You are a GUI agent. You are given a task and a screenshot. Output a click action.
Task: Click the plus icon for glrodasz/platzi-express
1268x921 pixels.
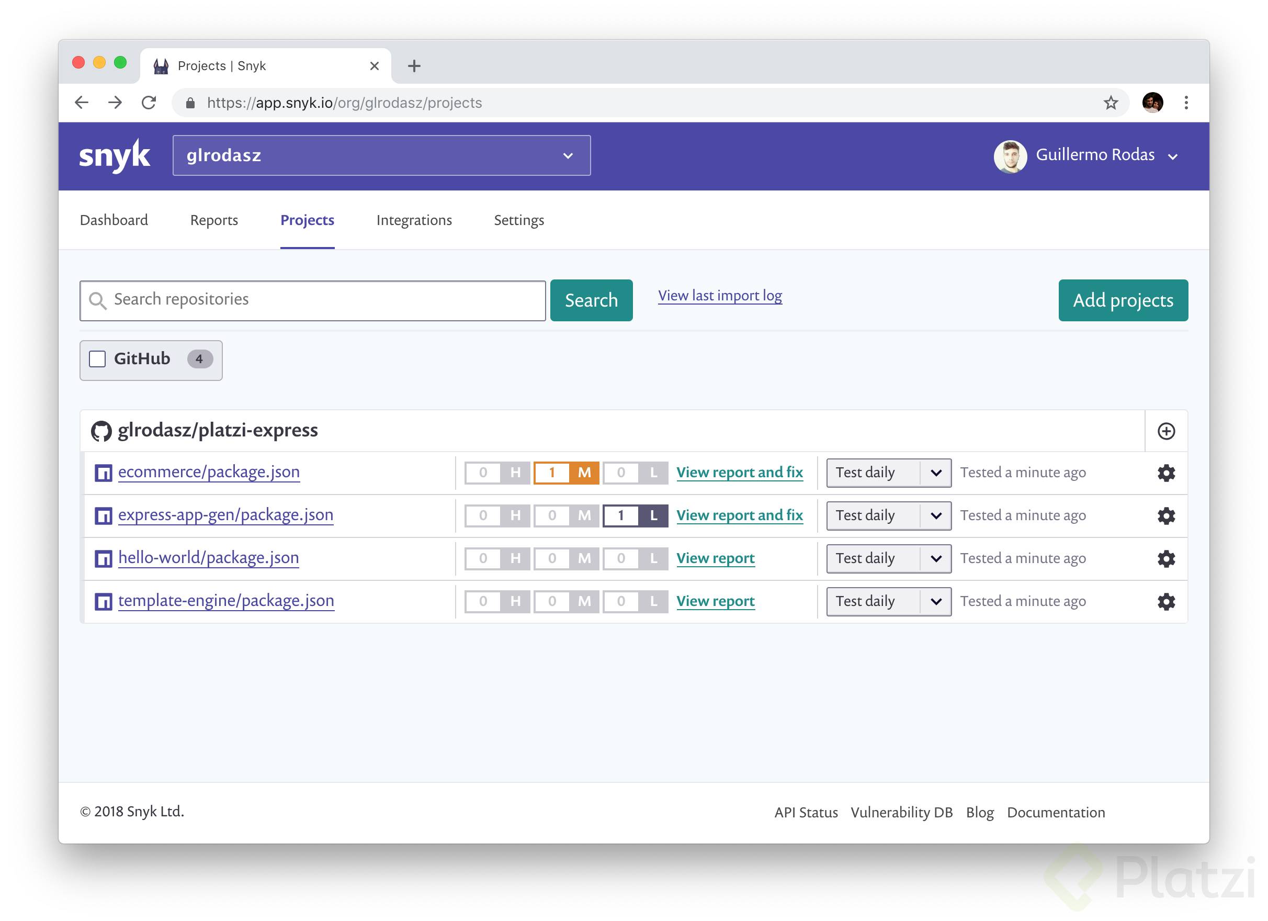point(1165,431)
